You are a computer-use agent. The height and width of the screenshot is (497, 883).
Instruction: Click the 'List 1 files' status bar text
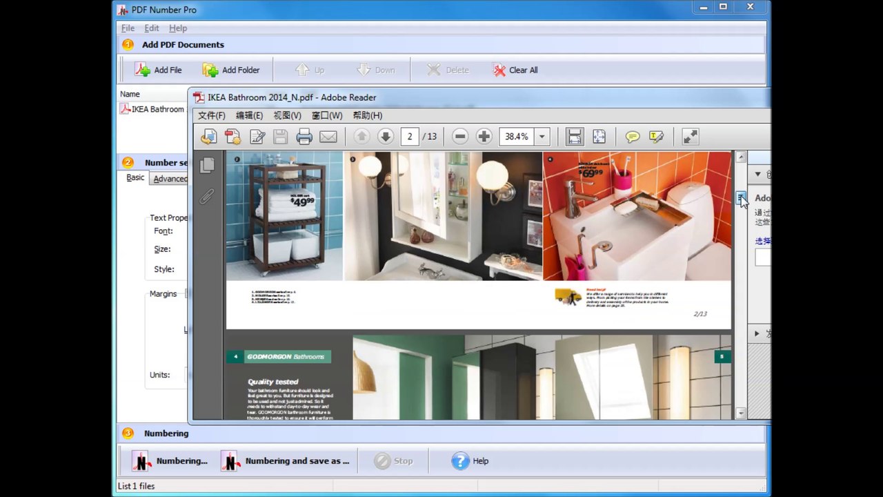(136, 486)
